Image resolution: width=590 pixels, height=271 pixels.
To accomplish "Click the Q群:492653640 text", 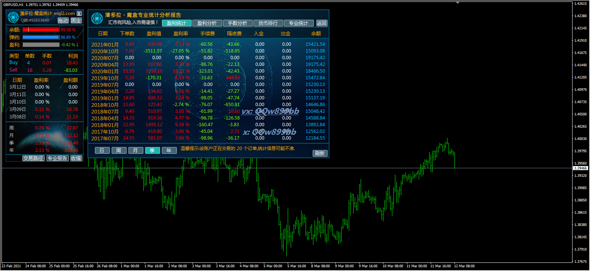I will click(35, 20).
